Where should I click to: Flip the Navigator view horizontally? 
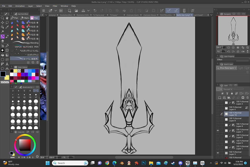pyautogui.click(x=243, y=51)
